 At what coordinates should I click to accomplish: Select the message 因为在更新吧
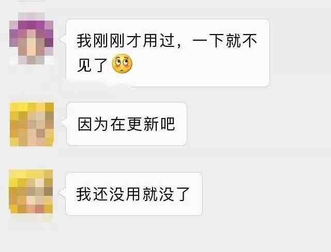click(127, 124)
